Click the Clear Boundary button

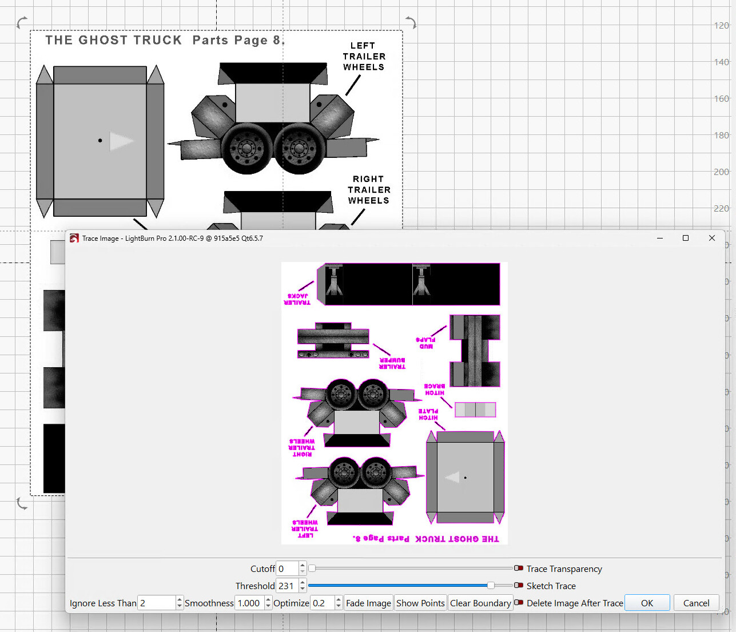coord(480,603)
